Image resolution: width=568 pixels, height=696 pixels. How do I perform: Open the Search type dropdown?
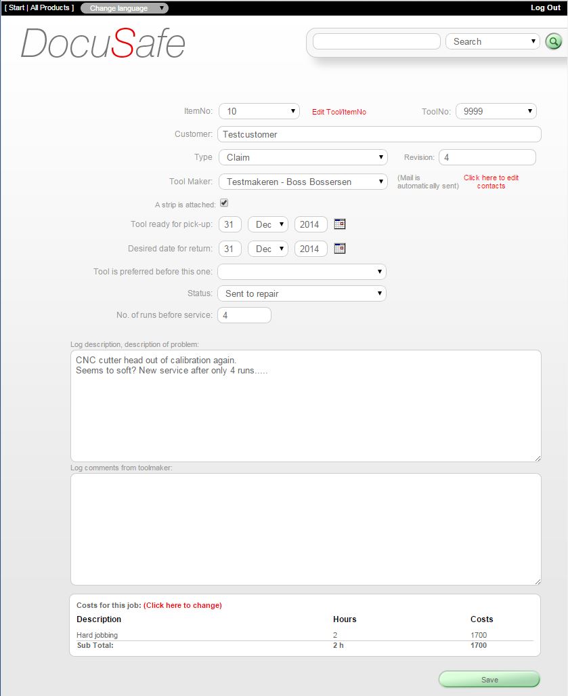pos(493,41)
